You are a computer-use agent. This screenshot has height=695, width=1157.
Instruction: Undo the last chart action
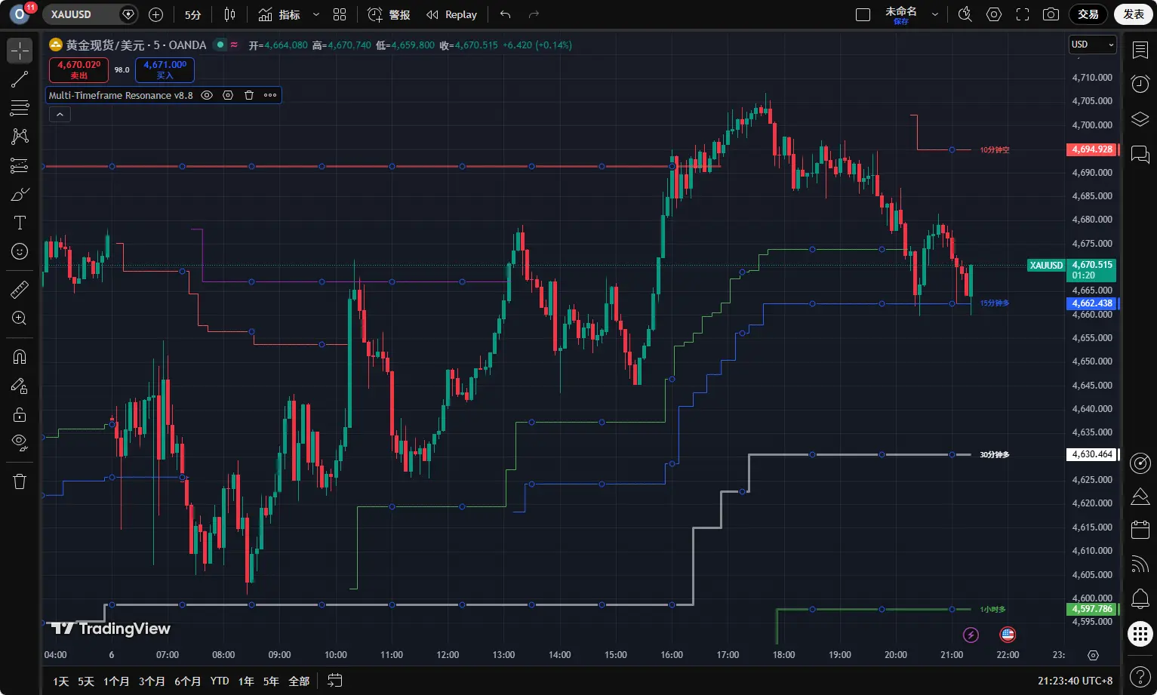coord(506,14)
